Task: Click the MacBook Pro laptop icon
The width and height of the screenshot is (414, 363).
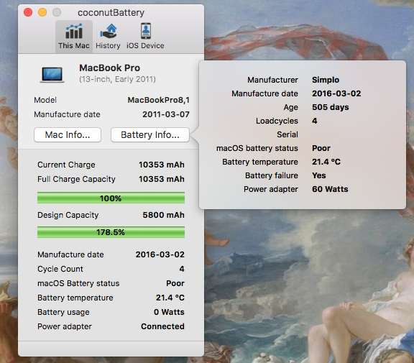Action: pos(52,75)
